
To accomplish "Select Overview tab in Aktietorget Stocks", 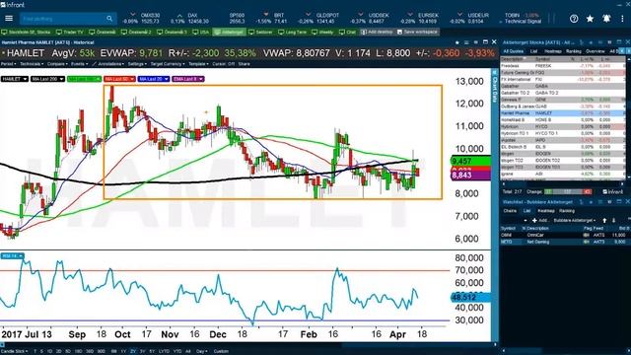I will [x=596, y=51].
